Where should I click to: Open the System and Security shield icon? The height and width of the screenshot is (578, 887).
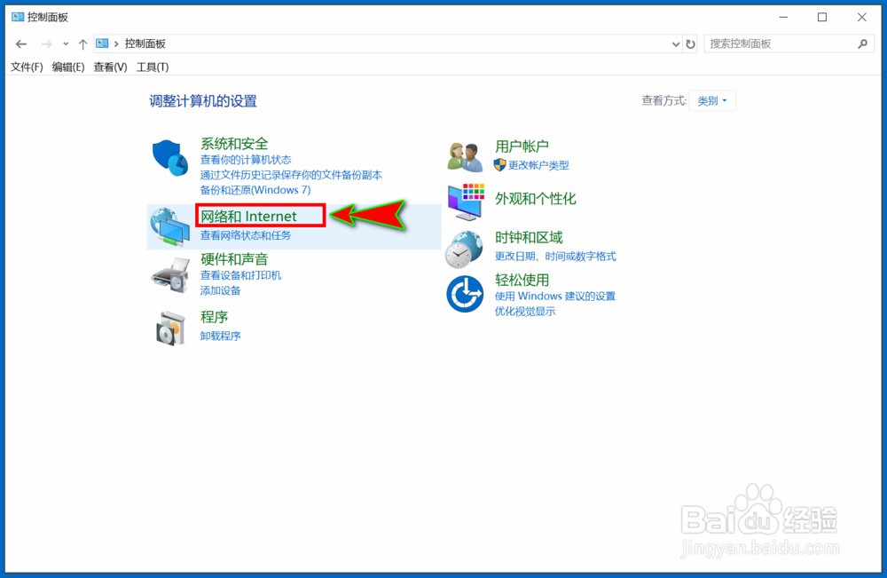pos(169,158)
